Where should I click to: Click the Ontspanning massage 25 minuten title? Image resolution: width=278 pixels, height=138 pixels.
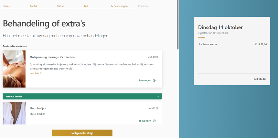click(52, 57)
